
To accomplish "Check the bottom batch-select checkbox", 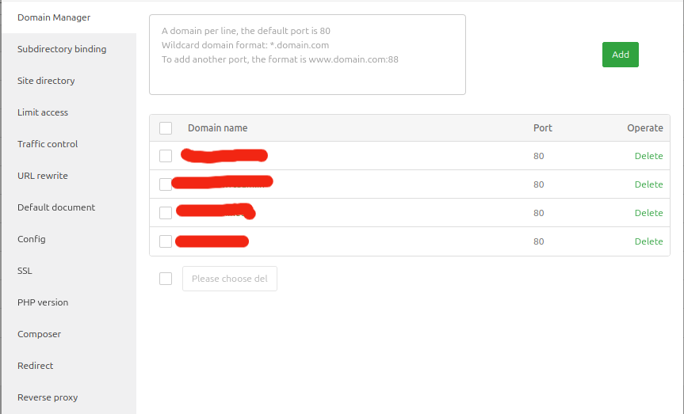I will click(x=166, y=279).
